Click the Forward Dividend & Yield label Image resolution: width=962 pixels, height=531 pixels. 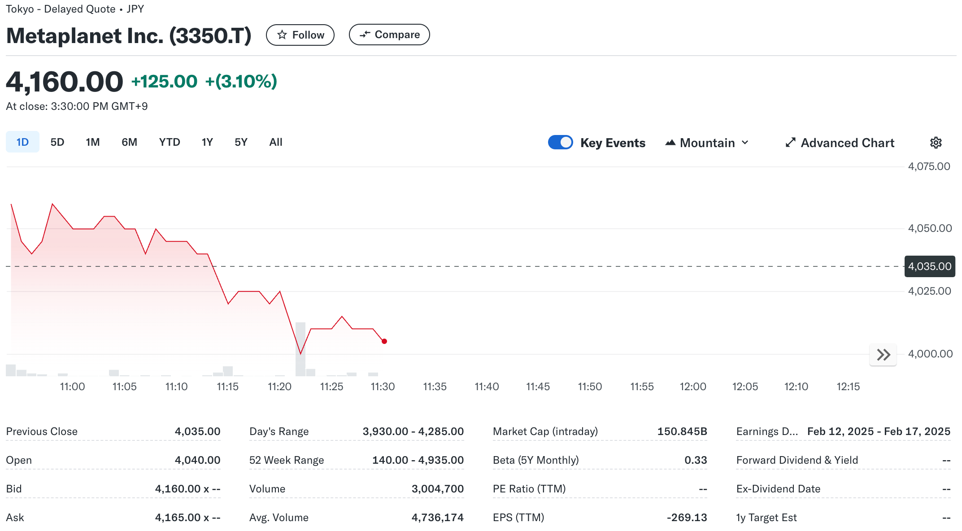(797, 460)
